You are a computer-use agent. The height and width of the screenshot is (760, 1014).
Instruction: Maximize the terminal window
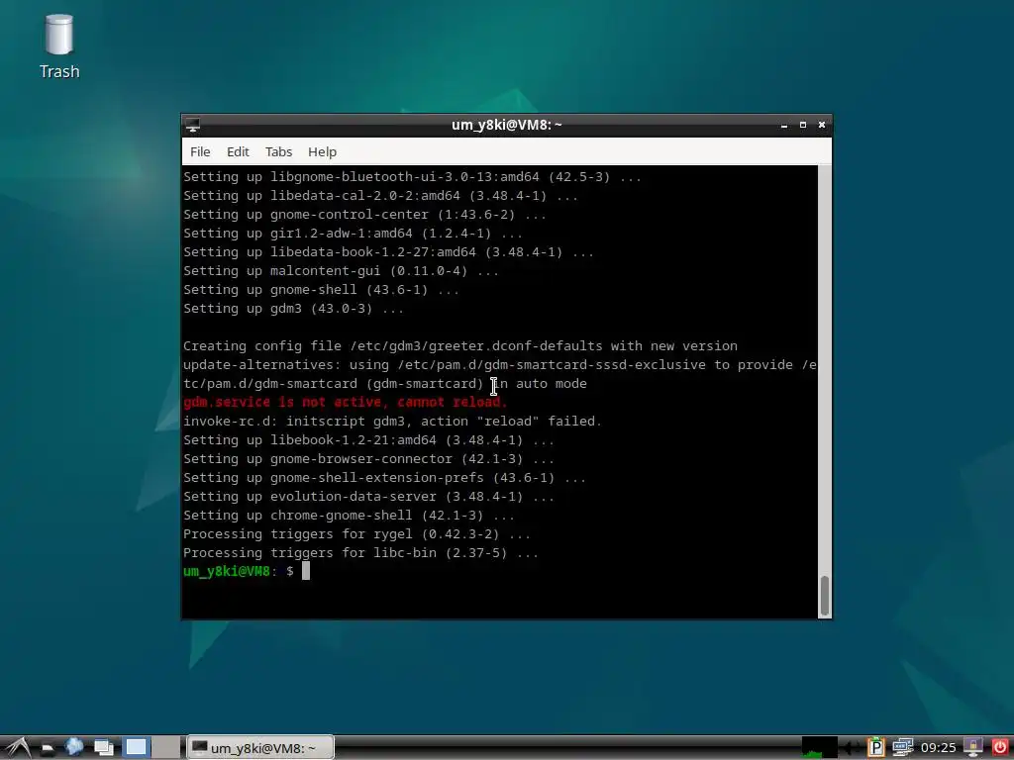pos(803,125)
